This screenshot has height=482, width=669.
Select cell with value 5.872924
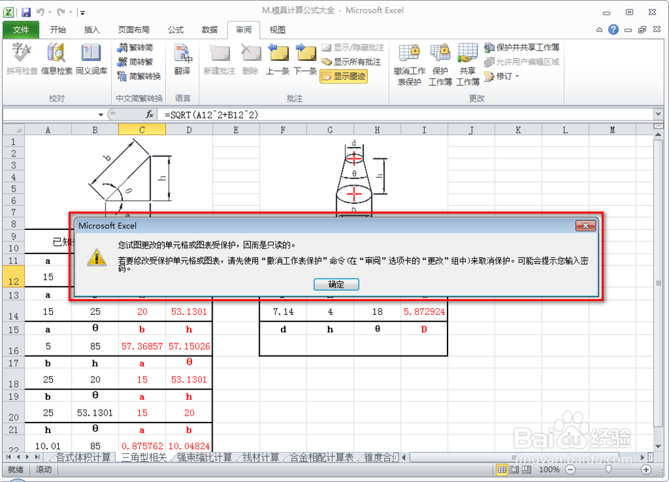[424, 312]
